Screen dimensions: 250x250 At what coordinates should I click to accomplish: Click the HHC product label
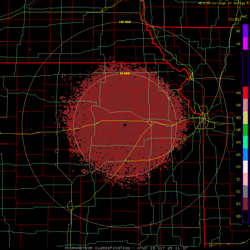click(244, 17)
